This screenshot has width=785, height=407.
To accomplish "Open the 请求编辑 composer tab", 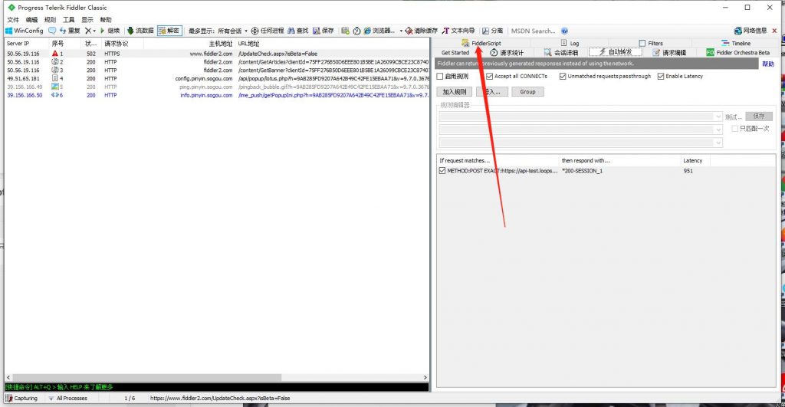I will (x=669, y=53).
